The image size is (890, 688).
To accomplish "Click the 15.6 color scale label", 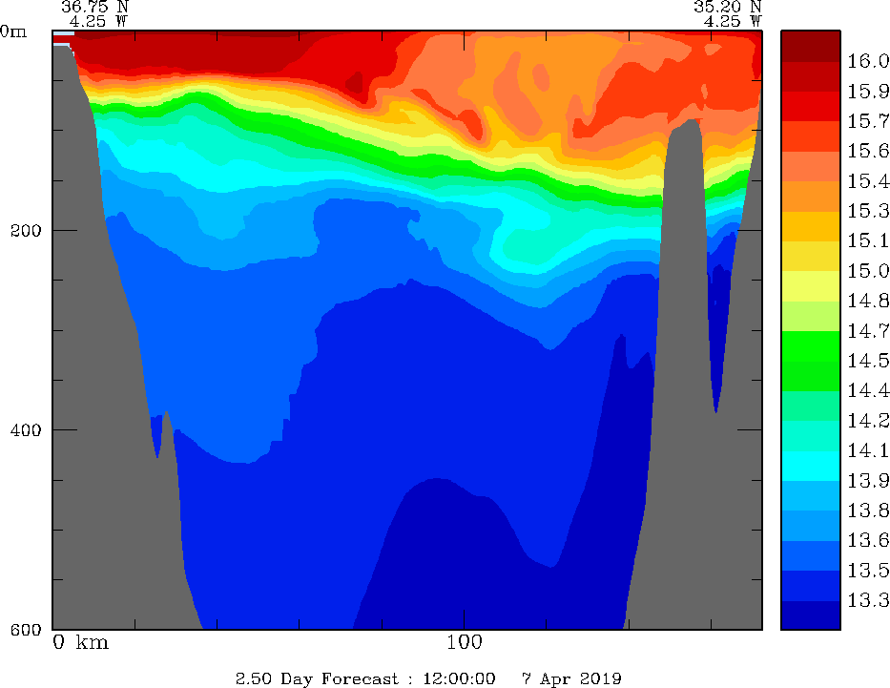I will [x=868, y=151].
